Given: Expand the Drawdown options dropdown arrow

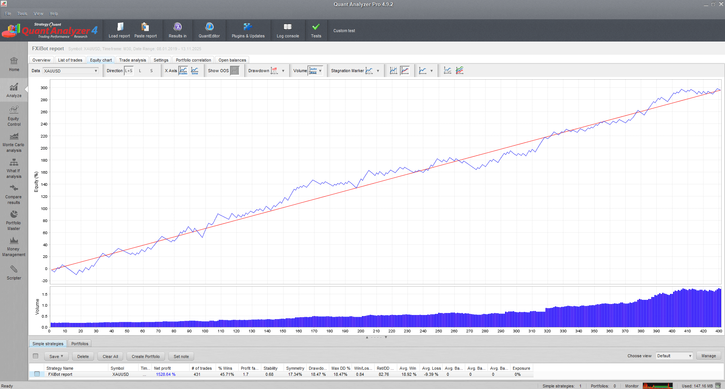Looking at the screenshot, I should pyautogui.click(x=283, y=71).
